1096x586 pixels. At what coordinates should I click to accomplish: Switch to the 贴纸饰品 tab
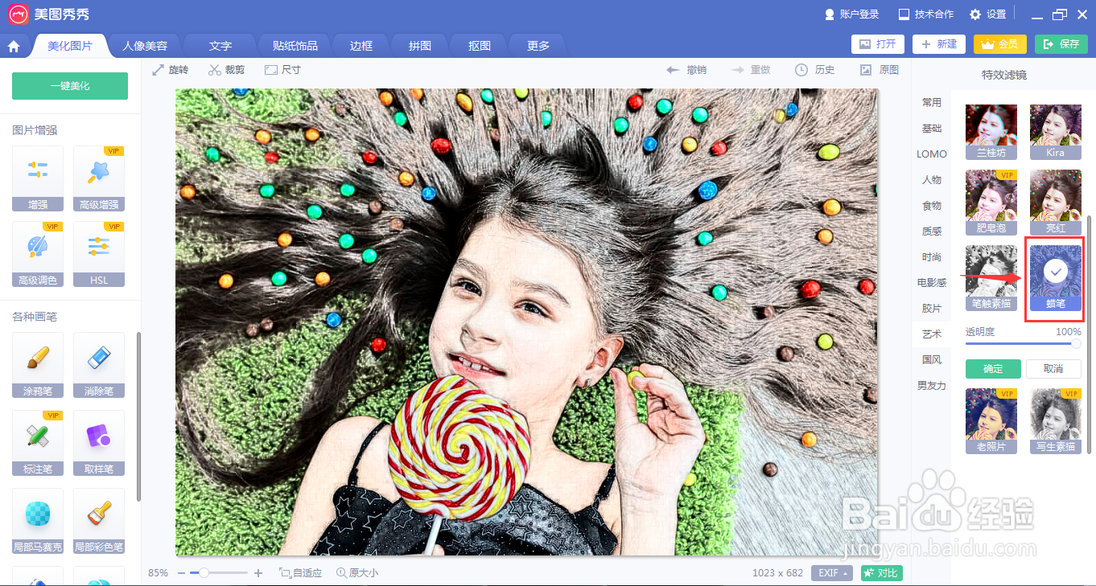coord(295,46)
